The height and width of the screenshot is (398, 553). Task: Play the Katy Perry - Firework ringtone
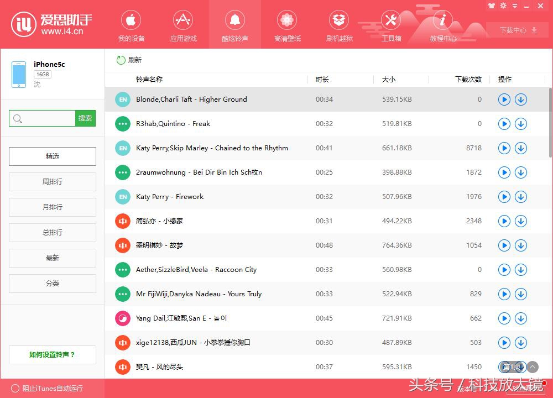pyautogui.click(x=504, y=197)
